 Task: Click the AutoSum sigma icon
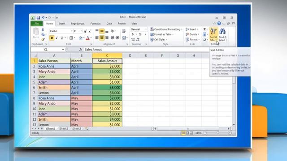click(204, 29)
